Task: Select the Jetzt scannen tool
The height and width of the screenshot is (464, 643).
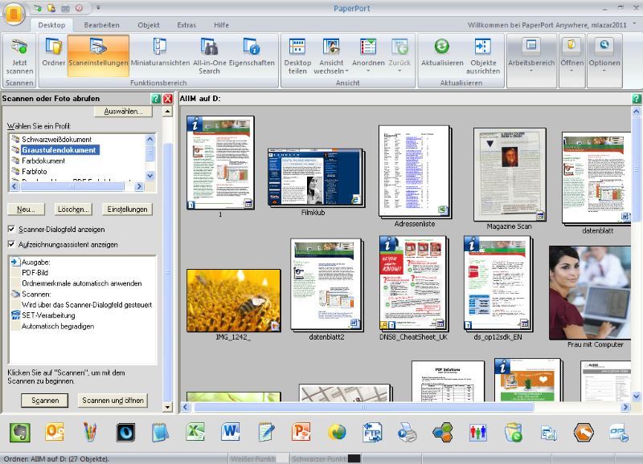Action: (18, 56)
